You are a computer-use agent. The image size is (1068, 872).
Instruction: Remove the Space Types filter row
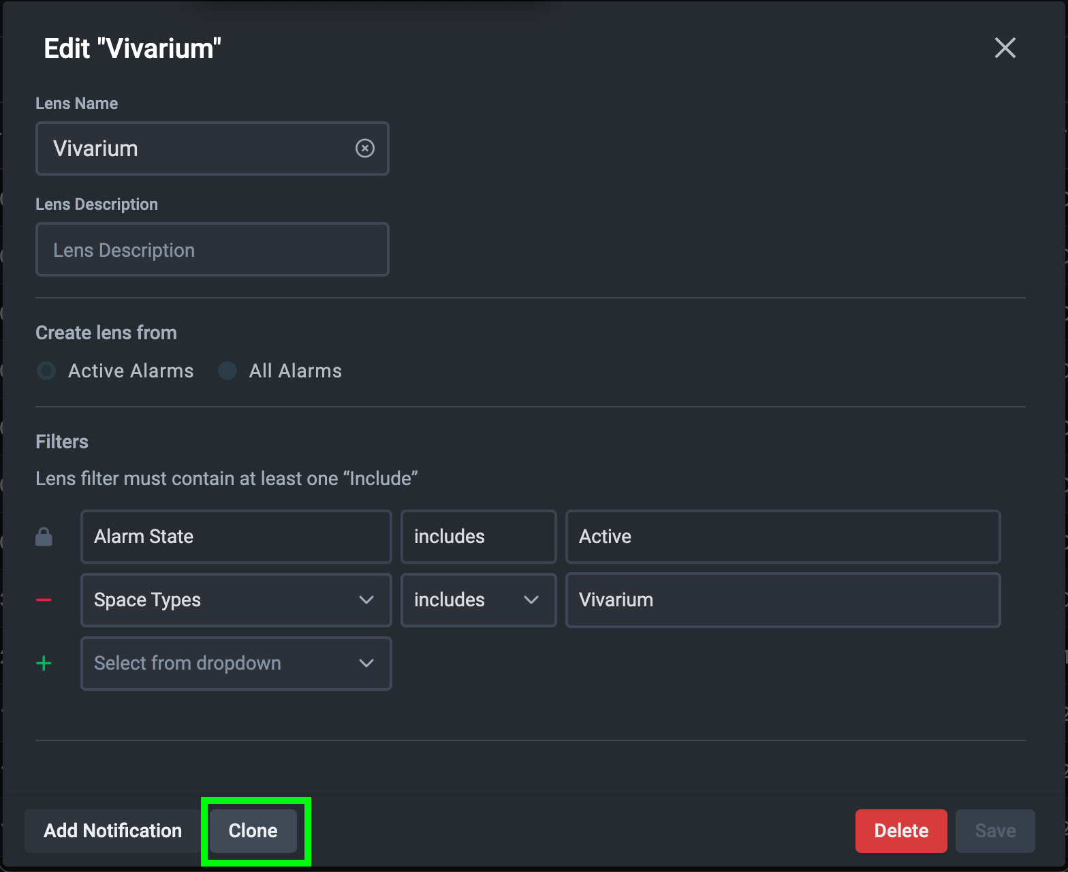click(44, 600)
